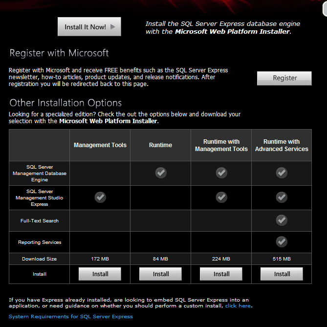Viewport: 327px width, 327px height.
Task: Click the Full-Text Search checkmark icon
Action: point(282,220)
